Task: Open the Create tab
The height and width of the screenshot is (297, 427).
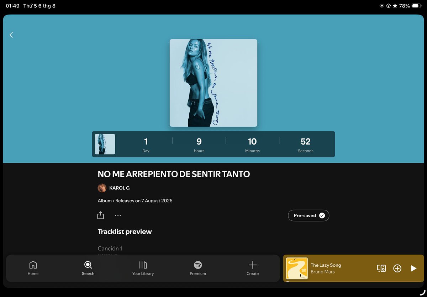Action: pyautogui.click(x=253, y=269)
